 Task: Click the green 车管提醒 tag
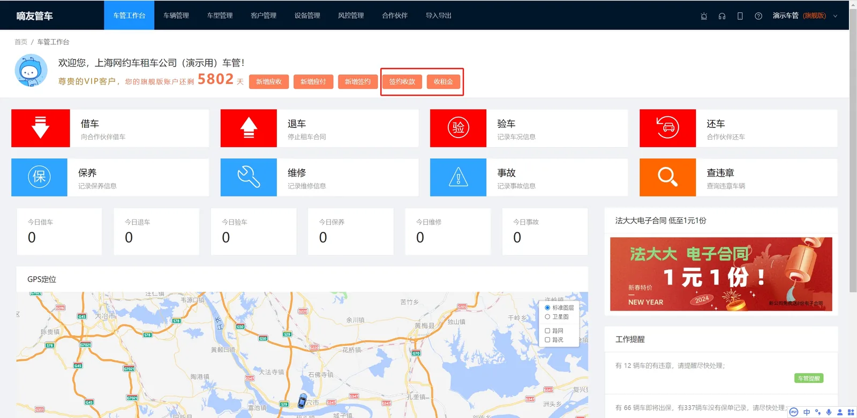809,378
